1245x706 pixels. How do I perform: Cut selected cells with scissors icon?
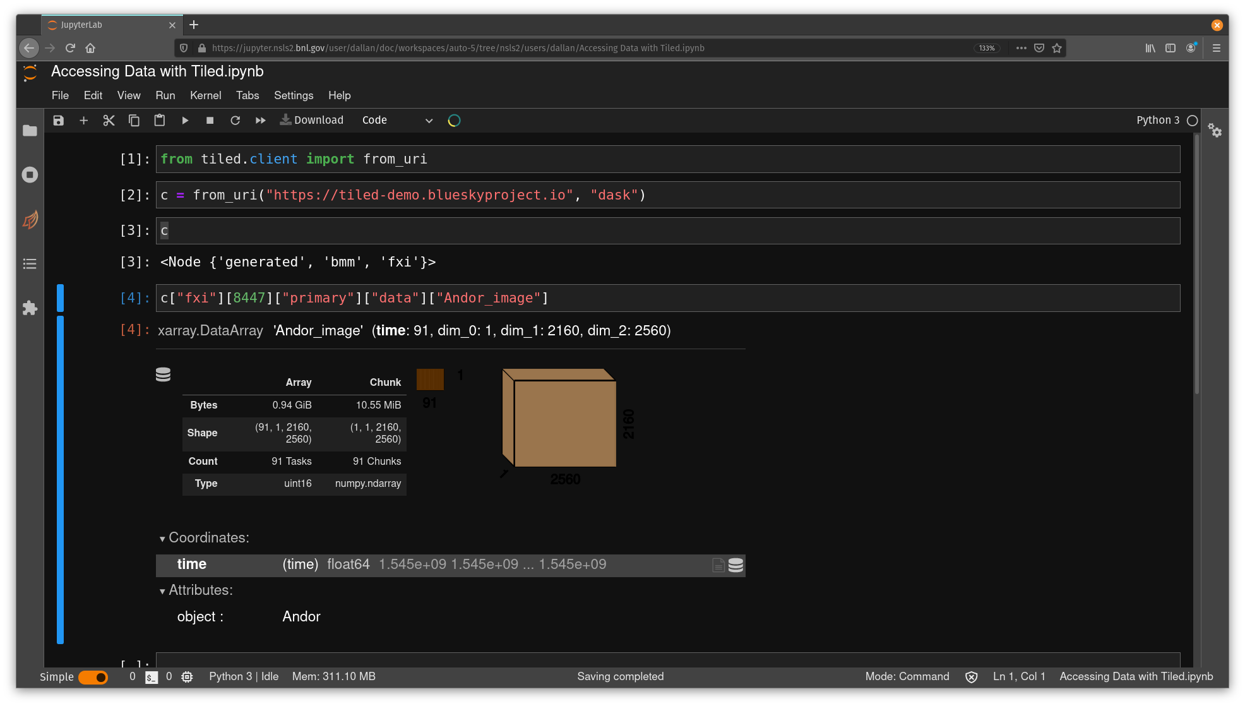[109, 120]
